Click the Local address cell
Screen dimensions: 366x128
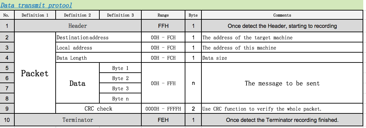(99, 48)
